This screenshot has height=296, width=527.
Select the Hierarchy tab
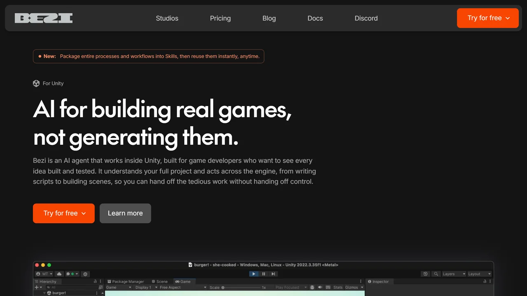pyautogui.click(x=47, y=282)
